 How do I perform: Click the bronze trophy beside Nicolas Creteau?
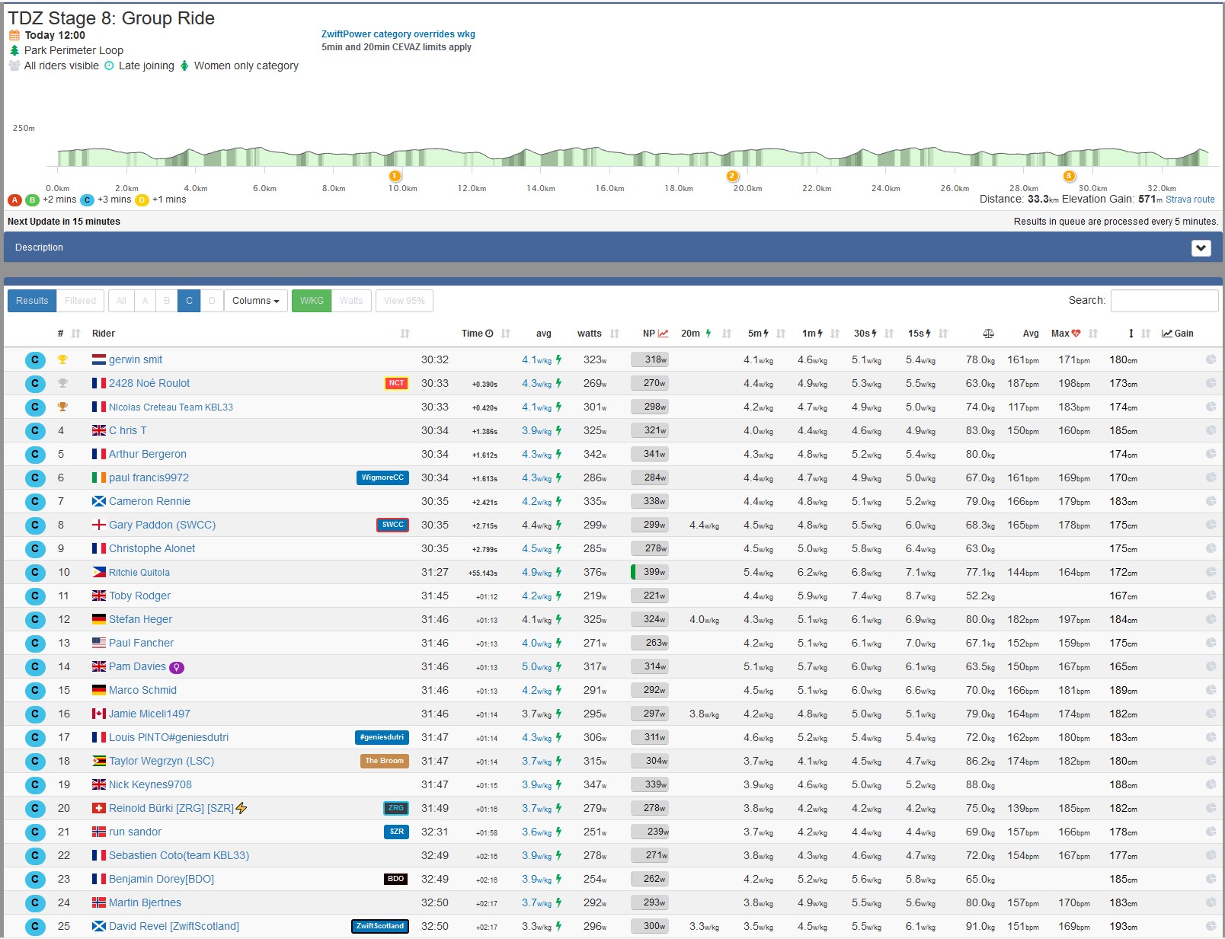(x=62, y=407)
